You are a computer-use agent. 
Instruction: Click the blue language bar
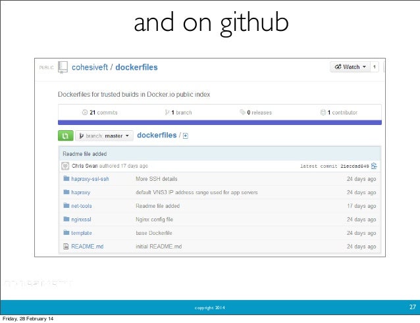pyautogui.click(x=220, y=122)
